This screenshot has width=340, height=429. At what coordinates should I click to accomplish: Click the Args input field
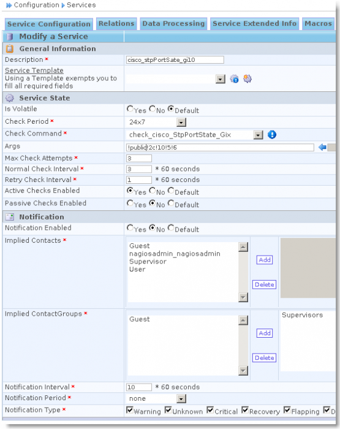220,148
